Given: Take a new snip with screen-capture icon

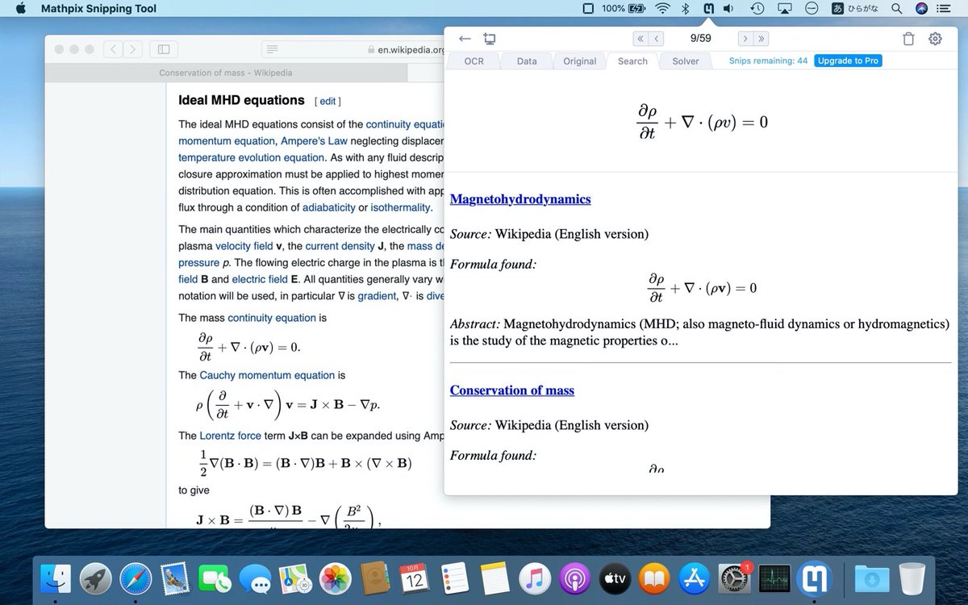Looking at the screenshot, I should [490, 39].
